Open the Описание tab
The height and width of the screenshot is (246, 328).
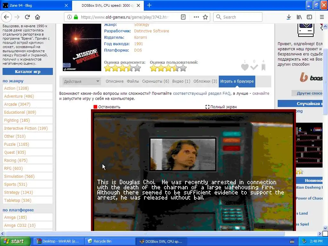pyautogui.click(x=114, y=81)
